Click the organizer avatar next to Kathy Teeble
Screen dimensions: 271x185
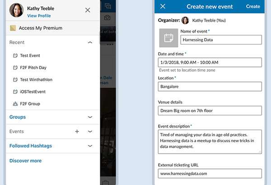point(185,20)
